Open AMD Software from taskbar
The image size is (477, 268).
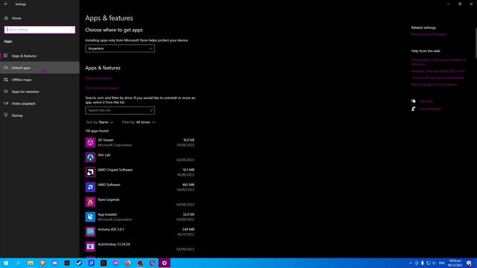coord(91,263)
